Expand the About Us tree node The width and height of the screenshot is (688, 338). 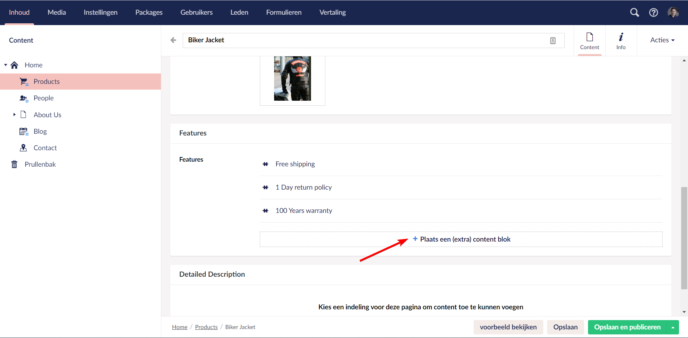coord(14,114)
